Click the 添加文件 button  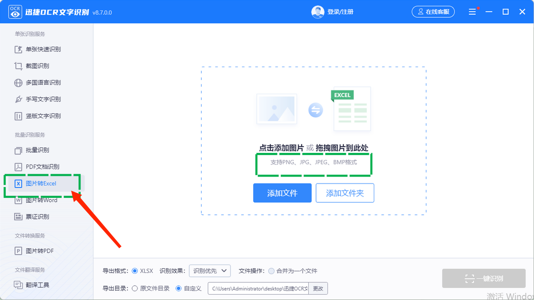(x=283, y=193)
